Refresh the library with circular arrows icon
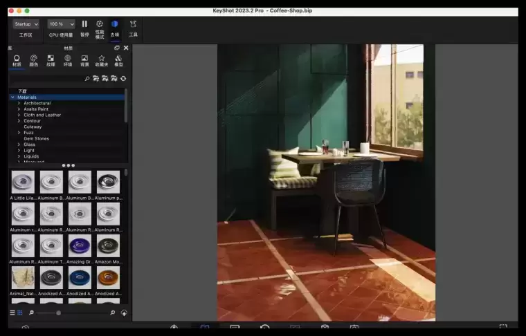 [123, 78]
